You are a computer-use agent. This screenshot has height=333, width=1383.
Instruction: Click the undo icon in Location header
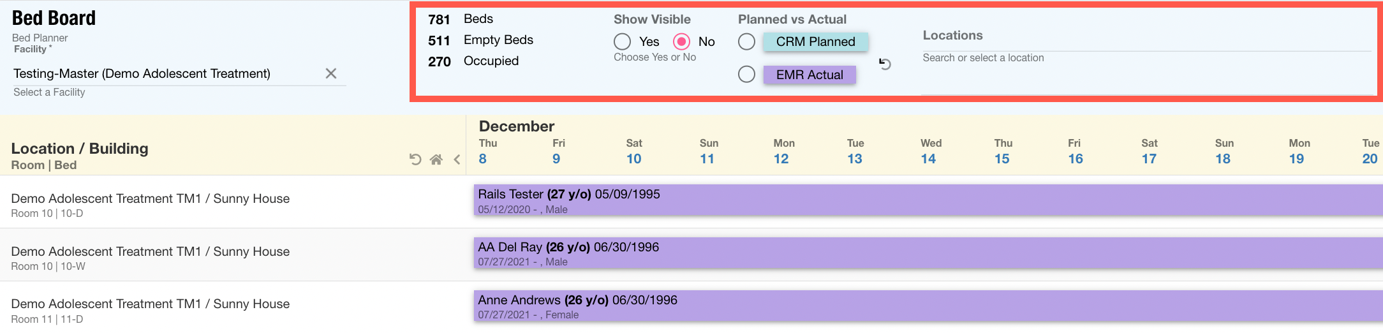[415, 159]
